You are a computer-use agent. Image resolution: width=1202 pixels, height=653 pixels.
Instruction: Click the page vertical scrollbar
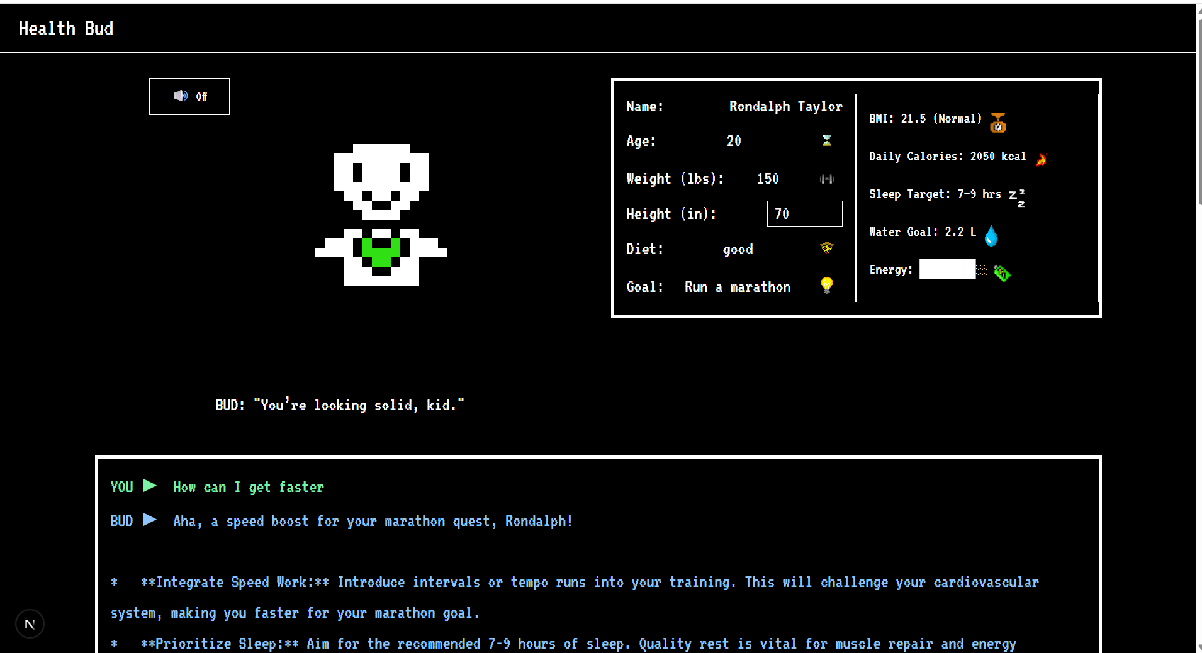tap(1199, 112)
